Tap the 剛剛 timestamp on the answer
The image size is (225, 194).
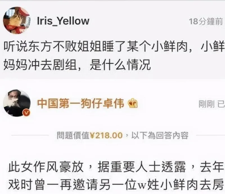pos(207,104)
